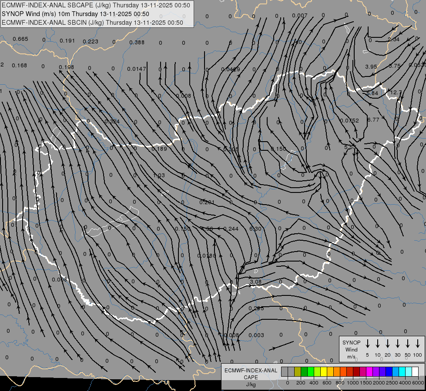Click the 12.7 CAPE value on map
426x391 pixels.
(x=396, y=92)
